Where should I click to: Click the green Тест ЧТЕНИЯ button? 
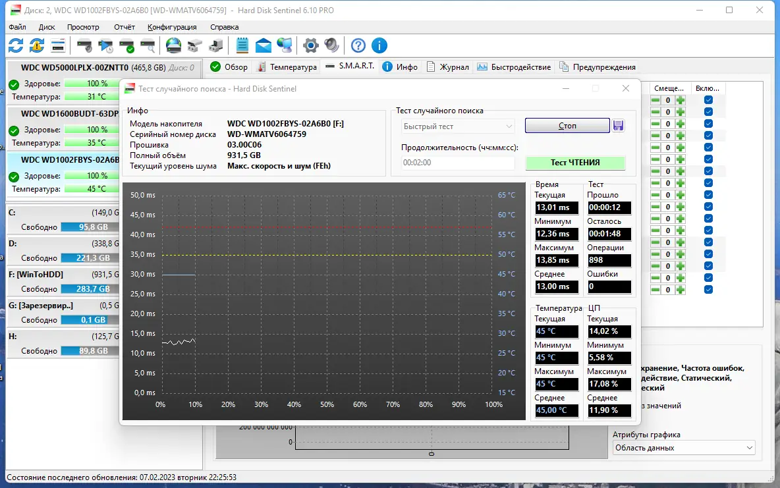coord(575,163)
